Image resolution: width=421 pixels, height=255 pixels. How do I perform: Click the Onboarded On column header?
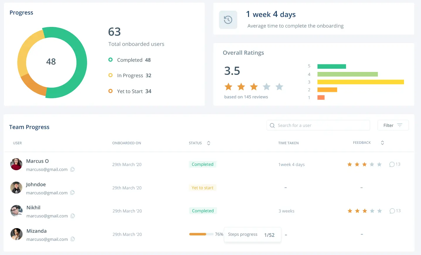point(127,143)
